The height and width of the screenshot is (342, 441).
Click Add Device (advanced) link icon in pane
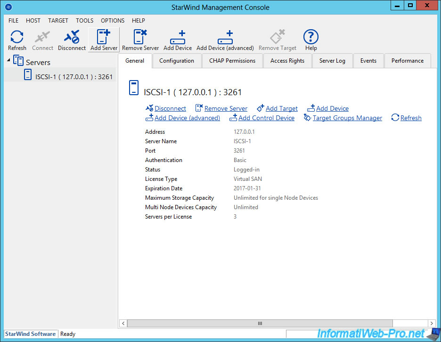point(149,118)
